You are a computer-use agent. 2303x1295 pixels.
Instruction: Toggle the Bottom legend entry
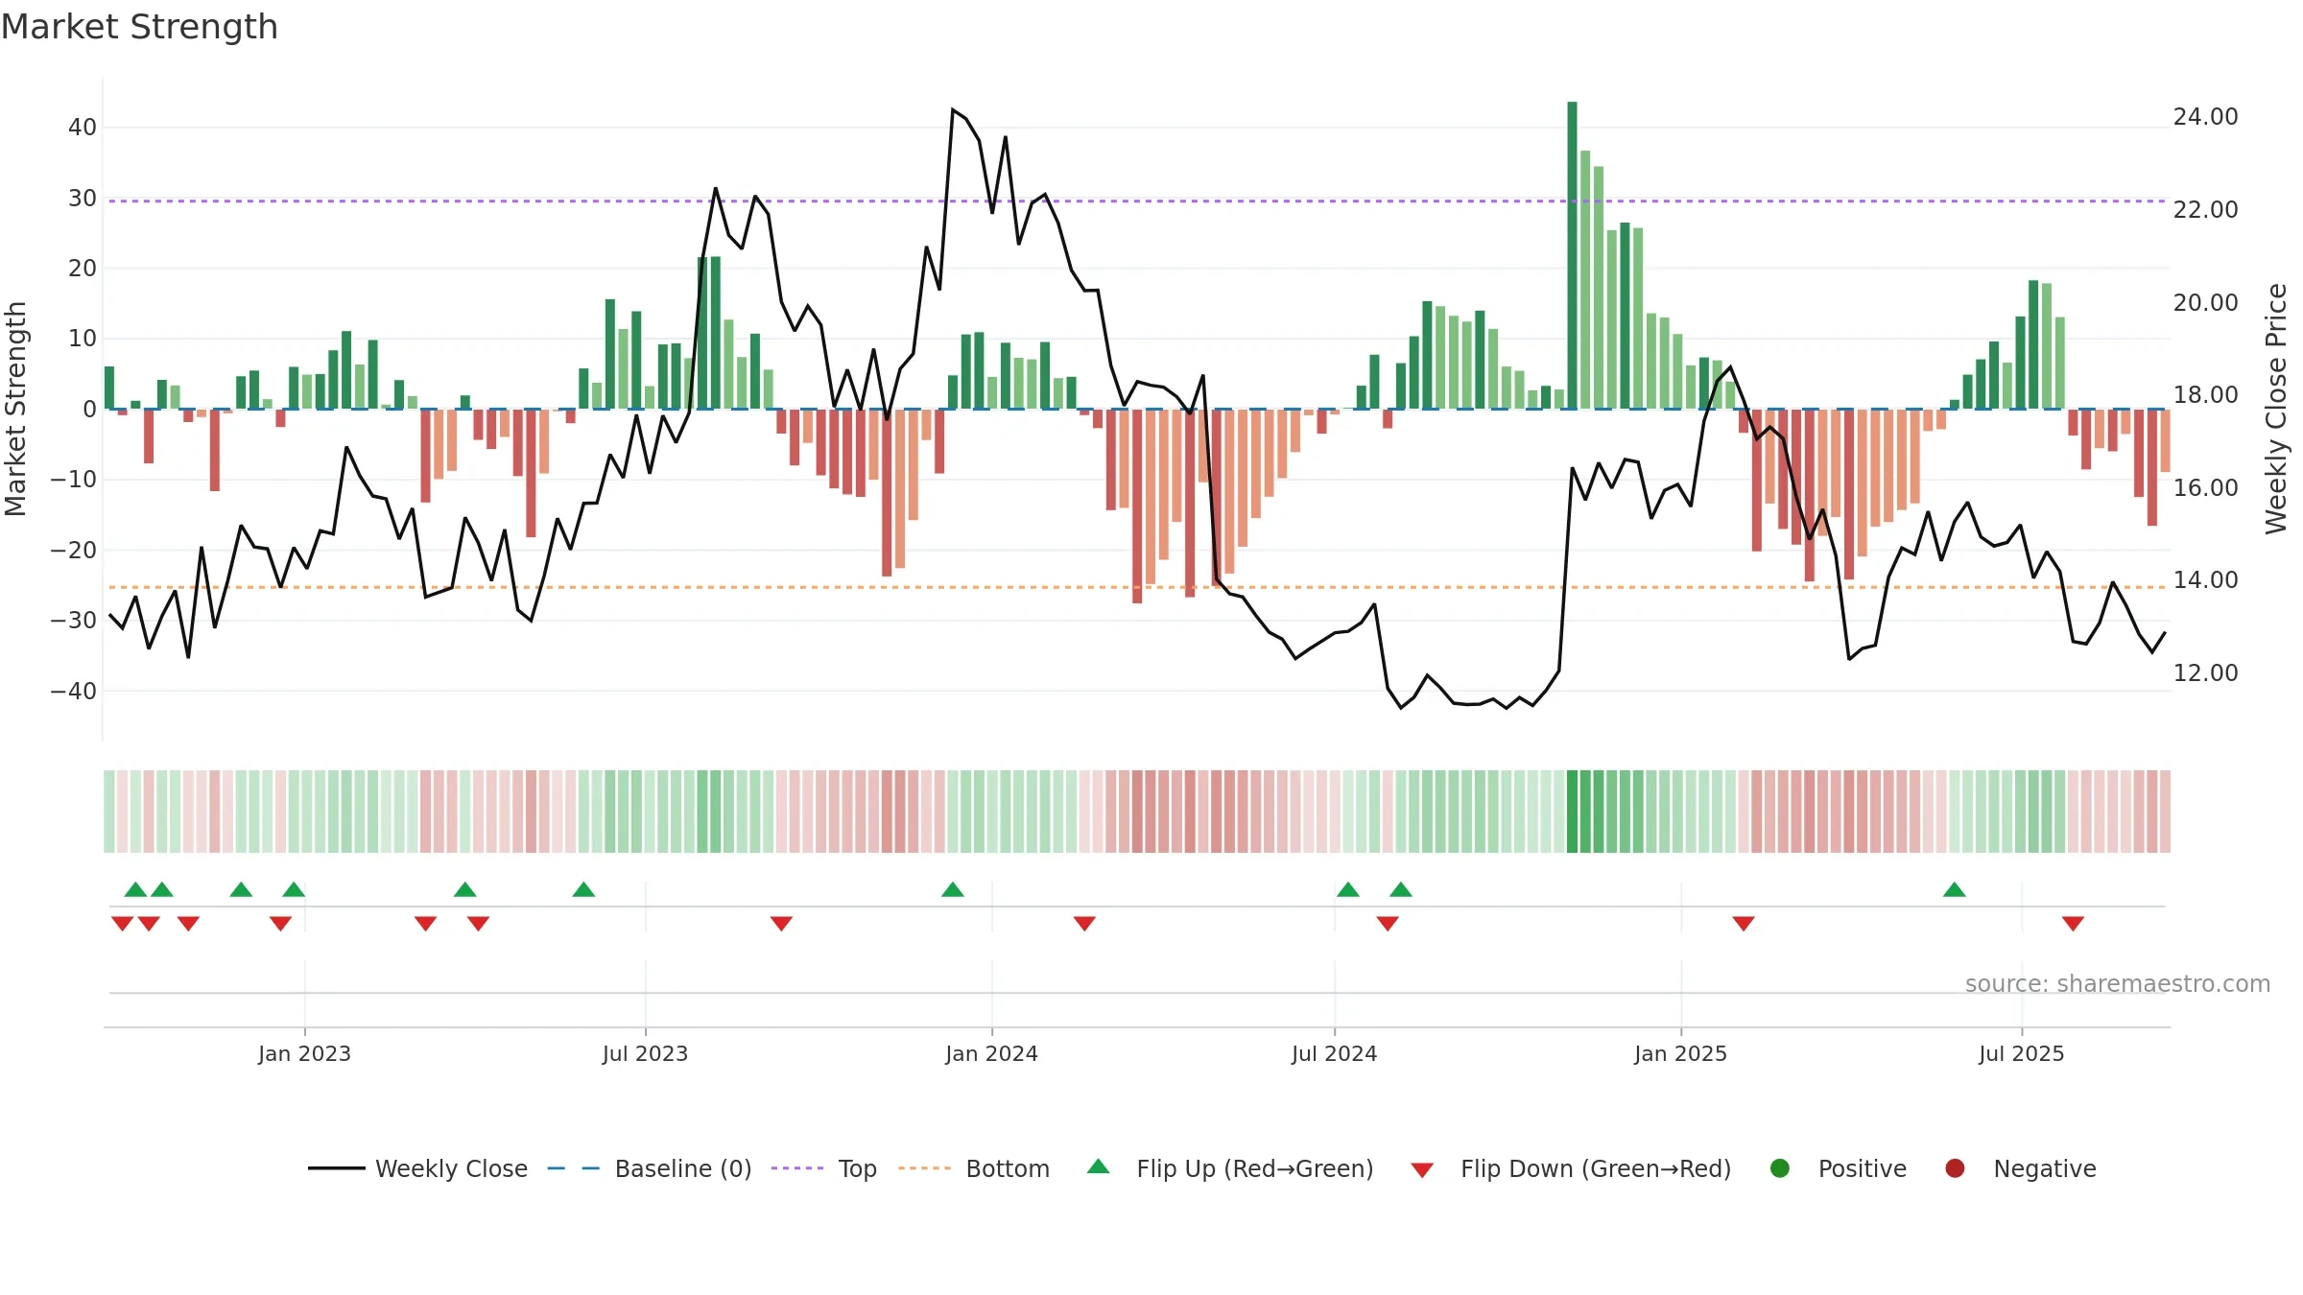click(x=974, y=1168)
